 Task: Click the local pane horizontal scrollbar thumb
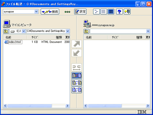30,106
